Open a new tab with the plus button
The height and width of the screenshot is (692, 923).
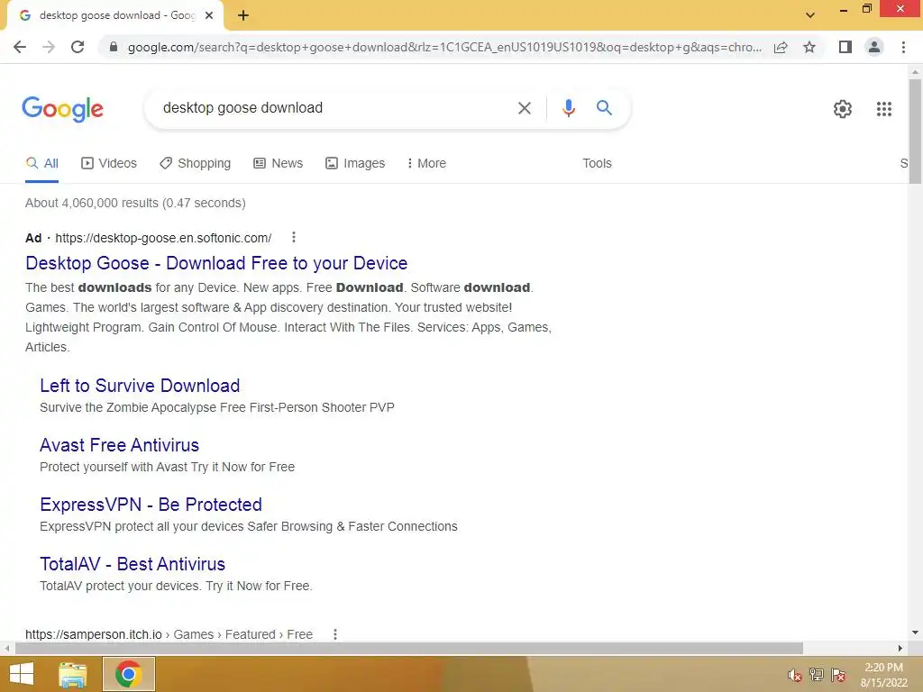pyautogui.click(x=243, y=16)
